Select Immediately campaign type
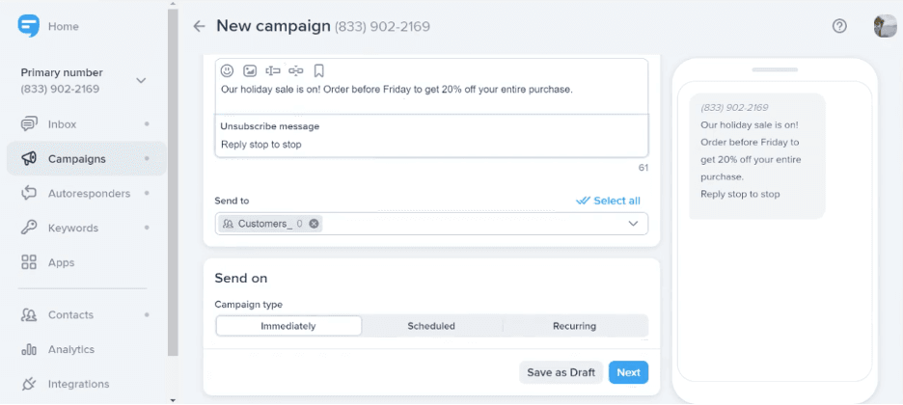 point(288,326)
